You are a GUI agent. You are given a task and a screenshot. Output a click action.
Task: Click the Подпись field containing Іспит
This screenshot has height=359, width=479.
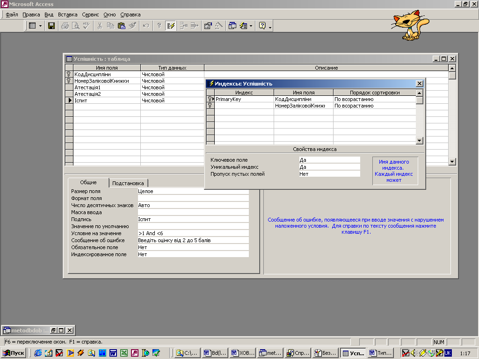coord(193,219)
